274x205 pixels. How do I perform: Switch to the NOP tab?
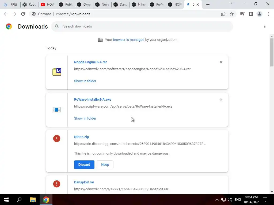pyautogui.click(x=175, y=5)
